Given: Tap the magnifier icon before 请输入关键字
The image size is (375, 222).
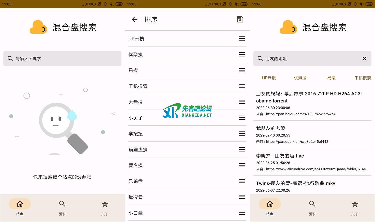Looking at the screenshot, I should pyautogui.click(x=10, y=59).
